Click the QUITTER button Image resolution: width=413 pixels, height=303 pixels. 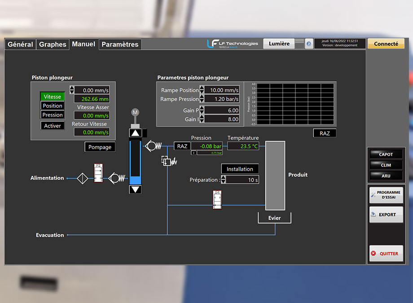(386, 254)
